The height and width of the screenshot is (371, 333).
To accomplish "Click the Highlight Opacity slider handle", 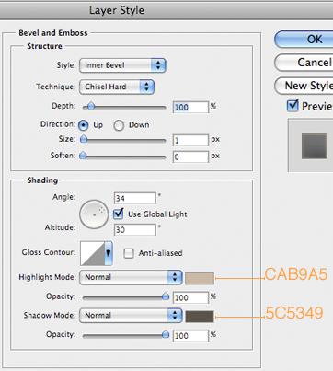I will coord(166,296).
